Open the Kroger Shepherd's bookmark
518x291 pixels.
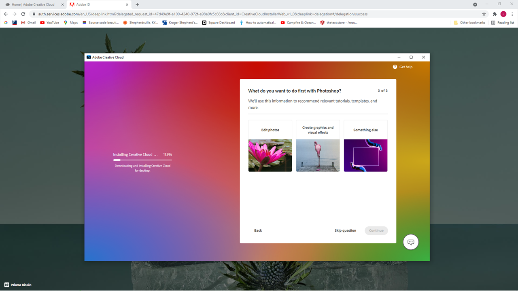pyautogui.click(x=180, y=23)
